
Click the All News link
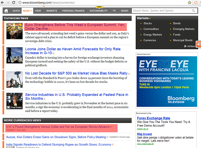[190, 46]
